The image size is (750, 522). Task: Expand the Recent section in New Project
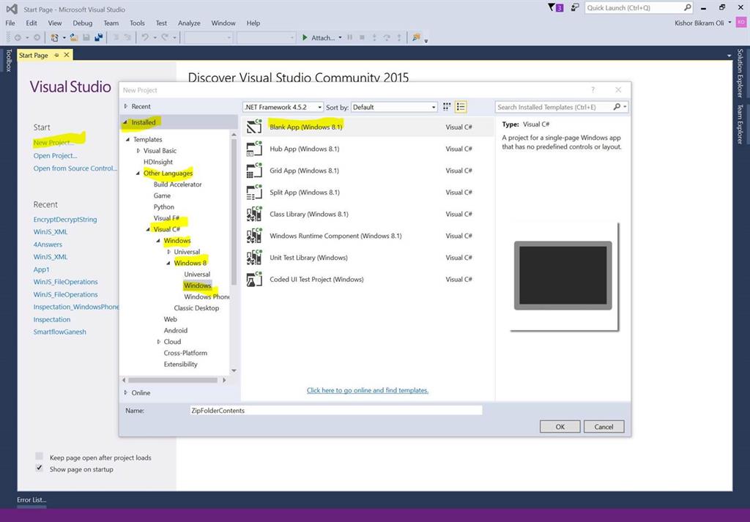126,106
